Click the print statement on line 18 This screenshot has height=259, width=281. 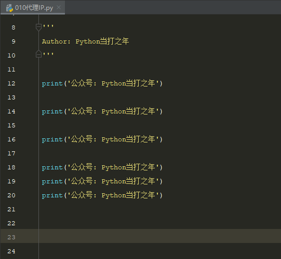pos(102,167)
